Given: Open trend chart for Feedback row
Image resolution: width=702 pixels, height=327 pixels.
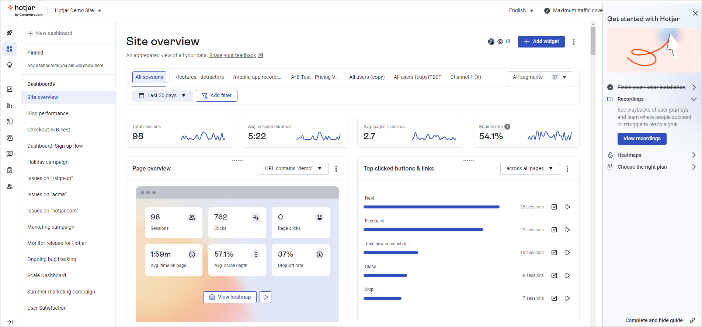Looking at the screenshot, I should [x=554, y=230].
